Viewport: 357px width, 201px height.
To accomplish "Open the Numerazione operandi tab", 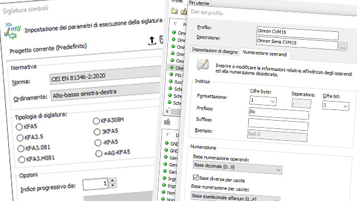I will point(265,54).
